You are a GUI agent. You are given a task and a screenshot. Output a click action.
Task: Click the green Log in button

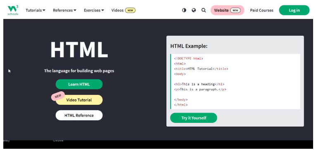[x=294, y=10]
